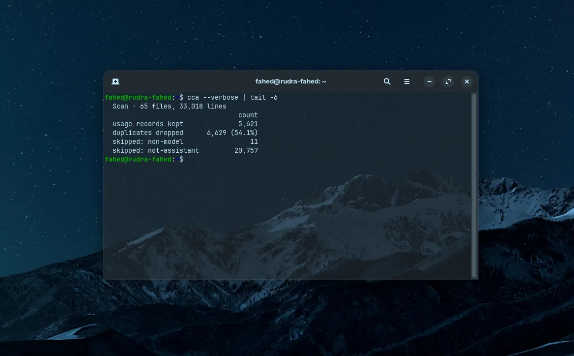574x356 pixels.
Task: Minimize the terminal window
Action: pos(430,82)
